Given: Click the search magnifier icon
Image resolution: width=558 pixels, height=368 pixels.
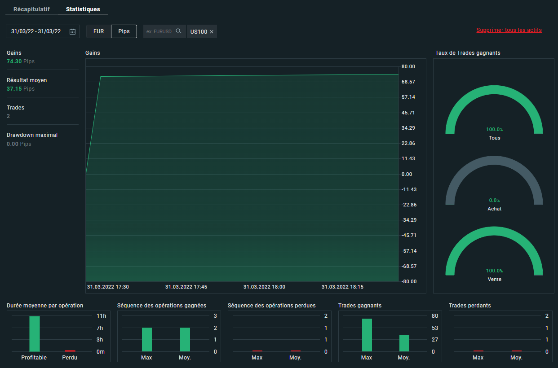Looking at the screenshot, I should [x=178, y=31].
